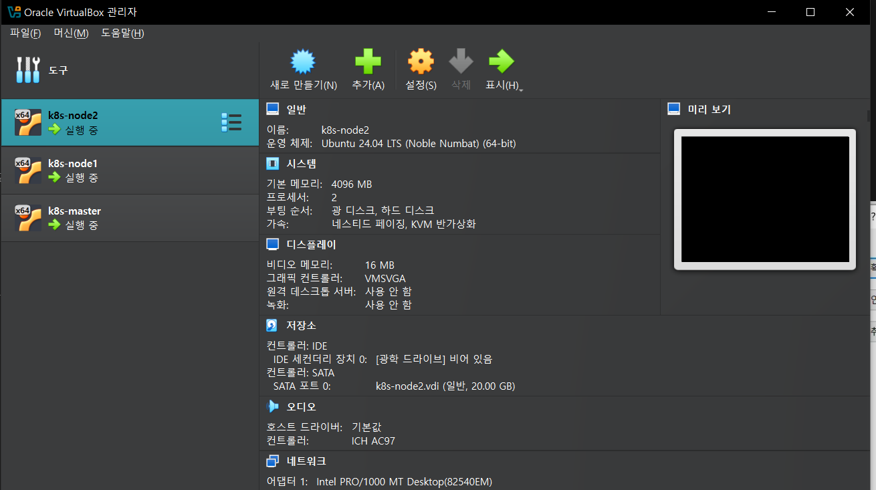Click the k8s-node1 running status arrow icon
Viewport: 876px width, 490px height.
click(55, 178)
